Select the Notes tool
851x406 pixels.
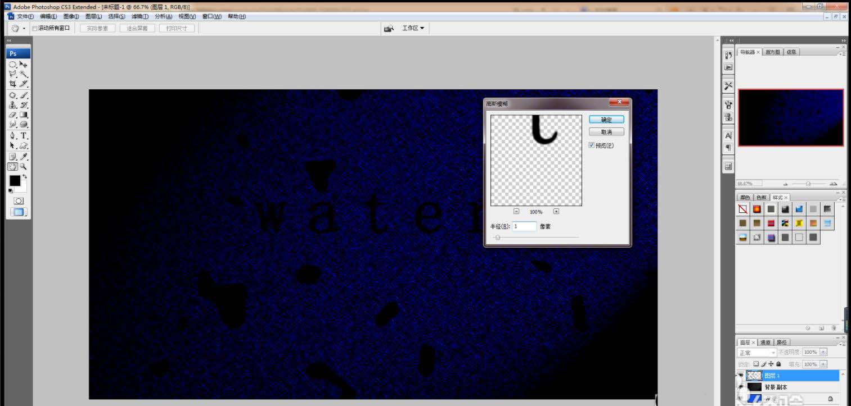(12, 157)
